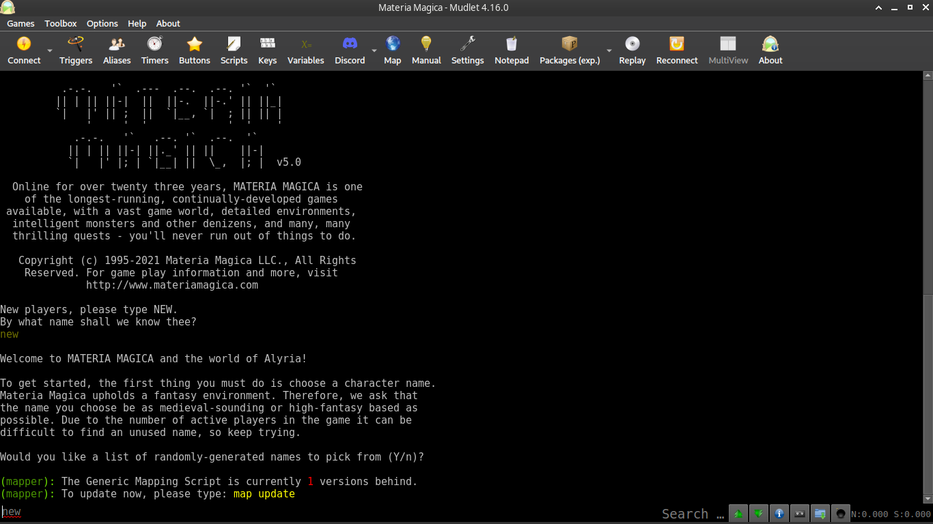The image size is (933, 524).
Task: Click the vertical scrollbar of output
Action: click(928, 287)
